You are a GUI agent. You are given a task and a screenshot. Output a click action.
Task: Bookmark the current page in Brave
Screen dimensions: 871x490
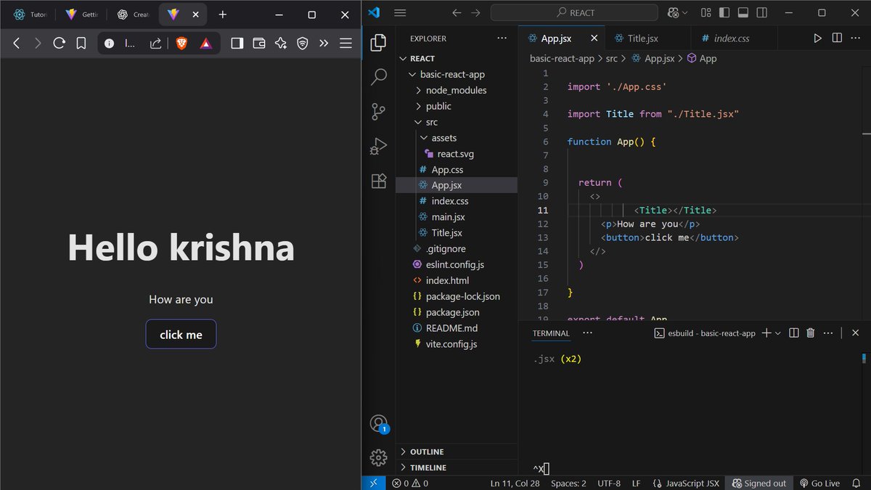pyautogui.click(x=81, y=44)
